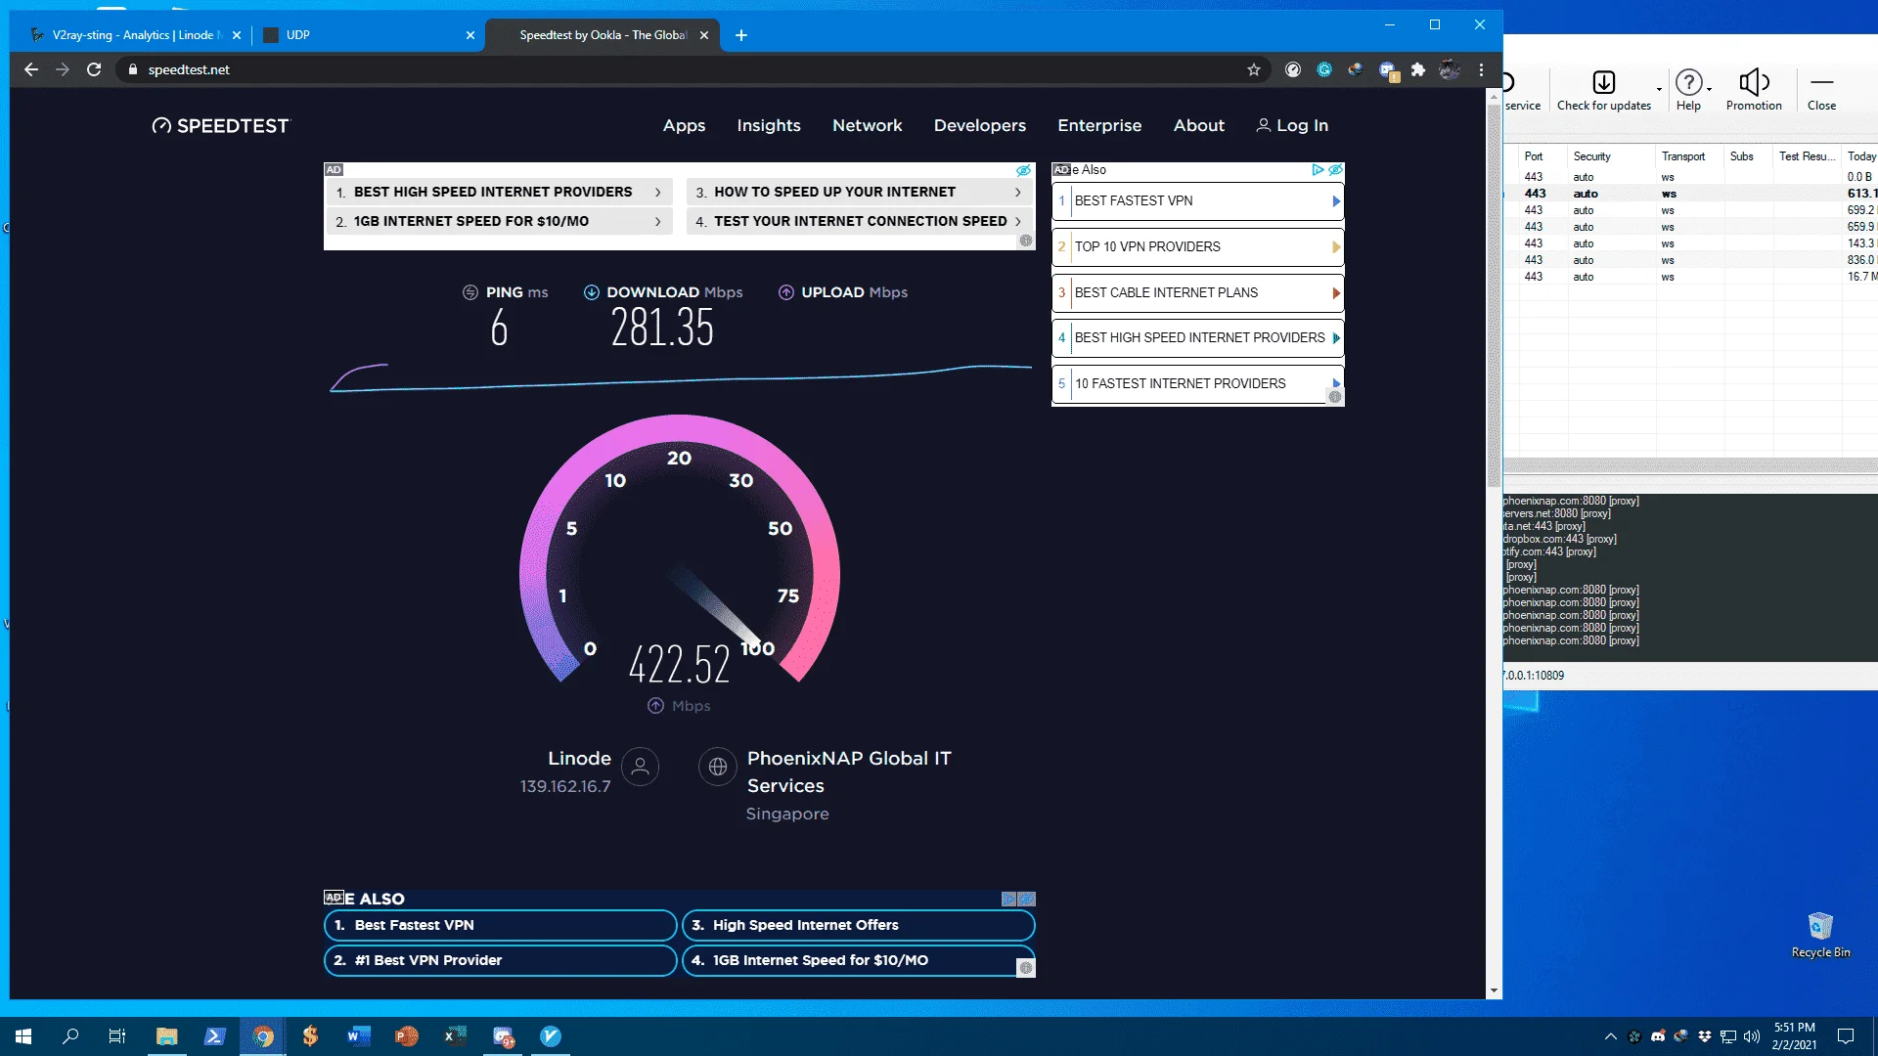Viewport: 1878px width, 1056px height.
Task: Open the speedometer extension in Chrome toolbar
Action: click(x=1293, y=69)
